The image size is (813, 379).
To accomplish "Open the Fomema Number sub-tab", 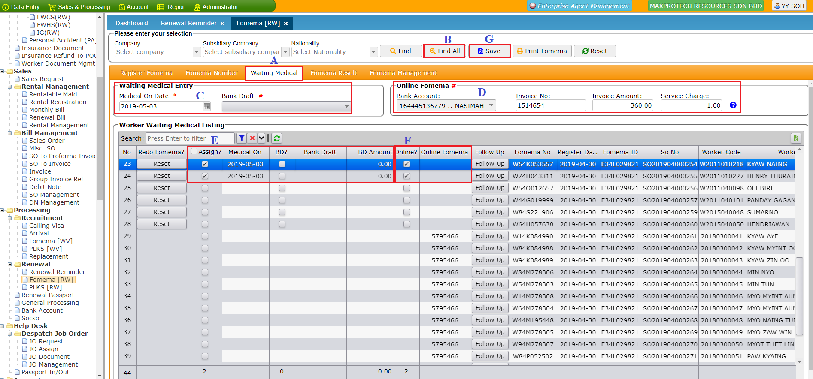I will tap(211, 73).
